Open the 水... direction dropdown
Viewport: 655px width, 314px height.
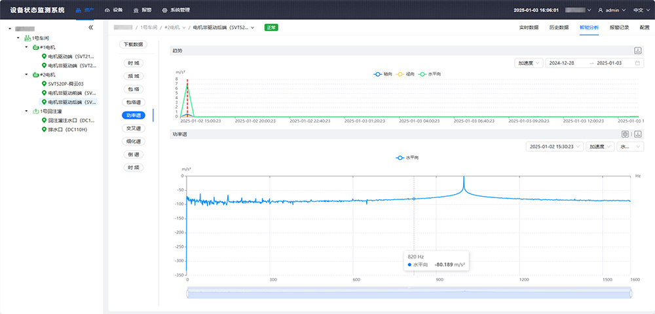pyautogui.click(x=630, y=147)
